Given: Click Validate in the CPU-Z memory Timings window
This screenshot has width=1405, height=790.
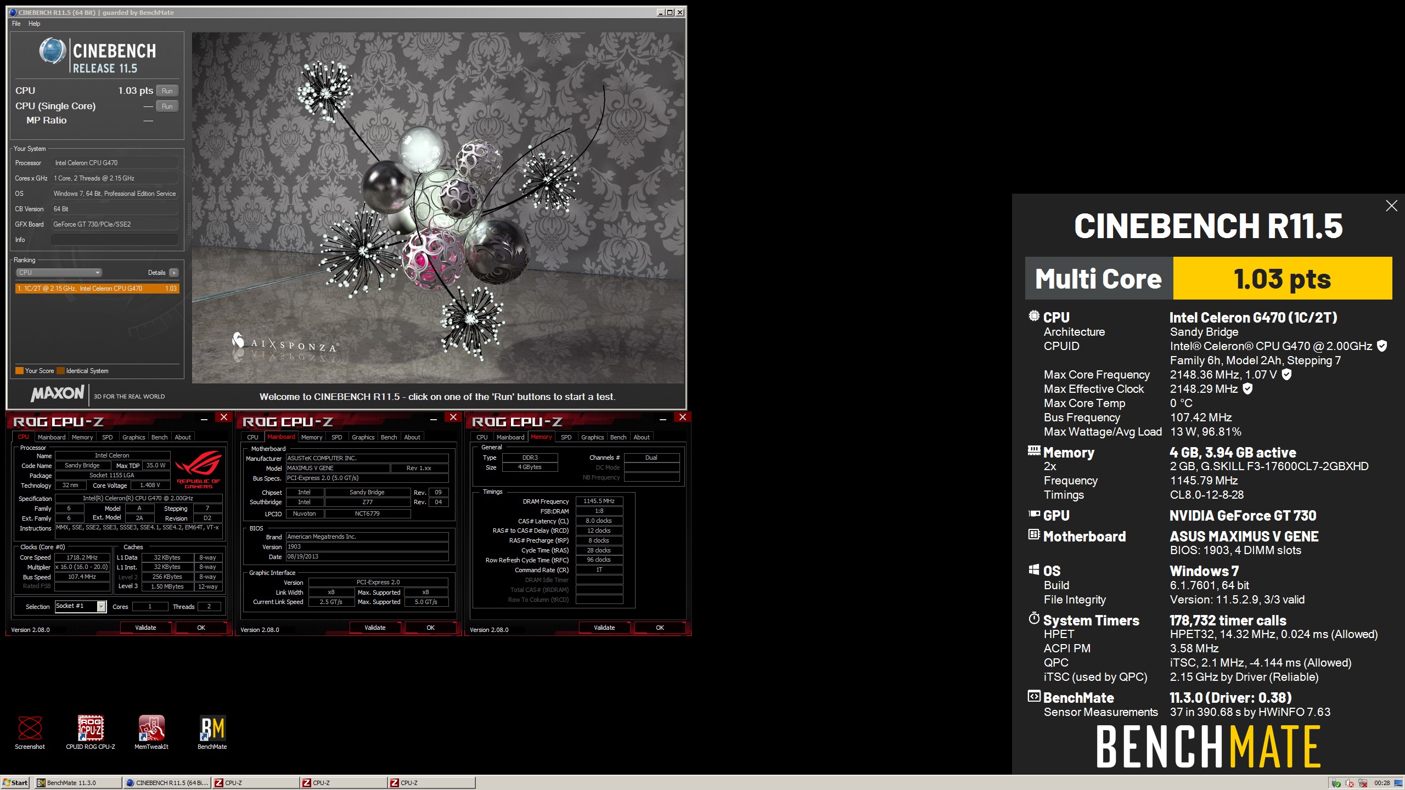Looking at the screenshot, I should [604, 628].
